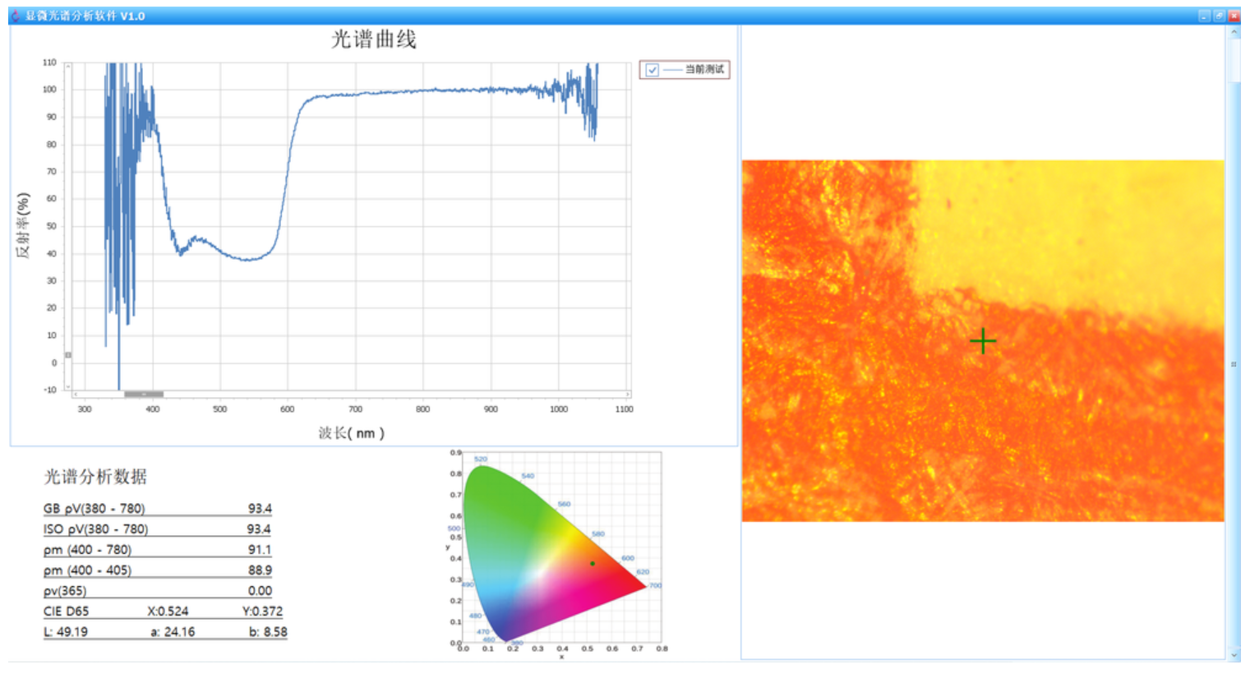Click the chart's horizontal scroll left arrow
This screenshot has width=1250, height=674.
(x=68, y=395)
